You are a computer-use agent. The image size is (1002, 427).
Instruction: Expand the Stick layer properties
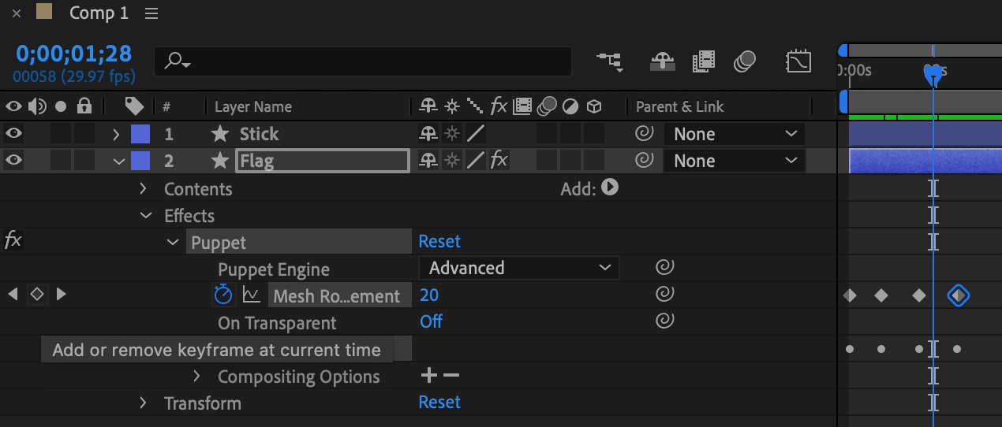(116, 134)
